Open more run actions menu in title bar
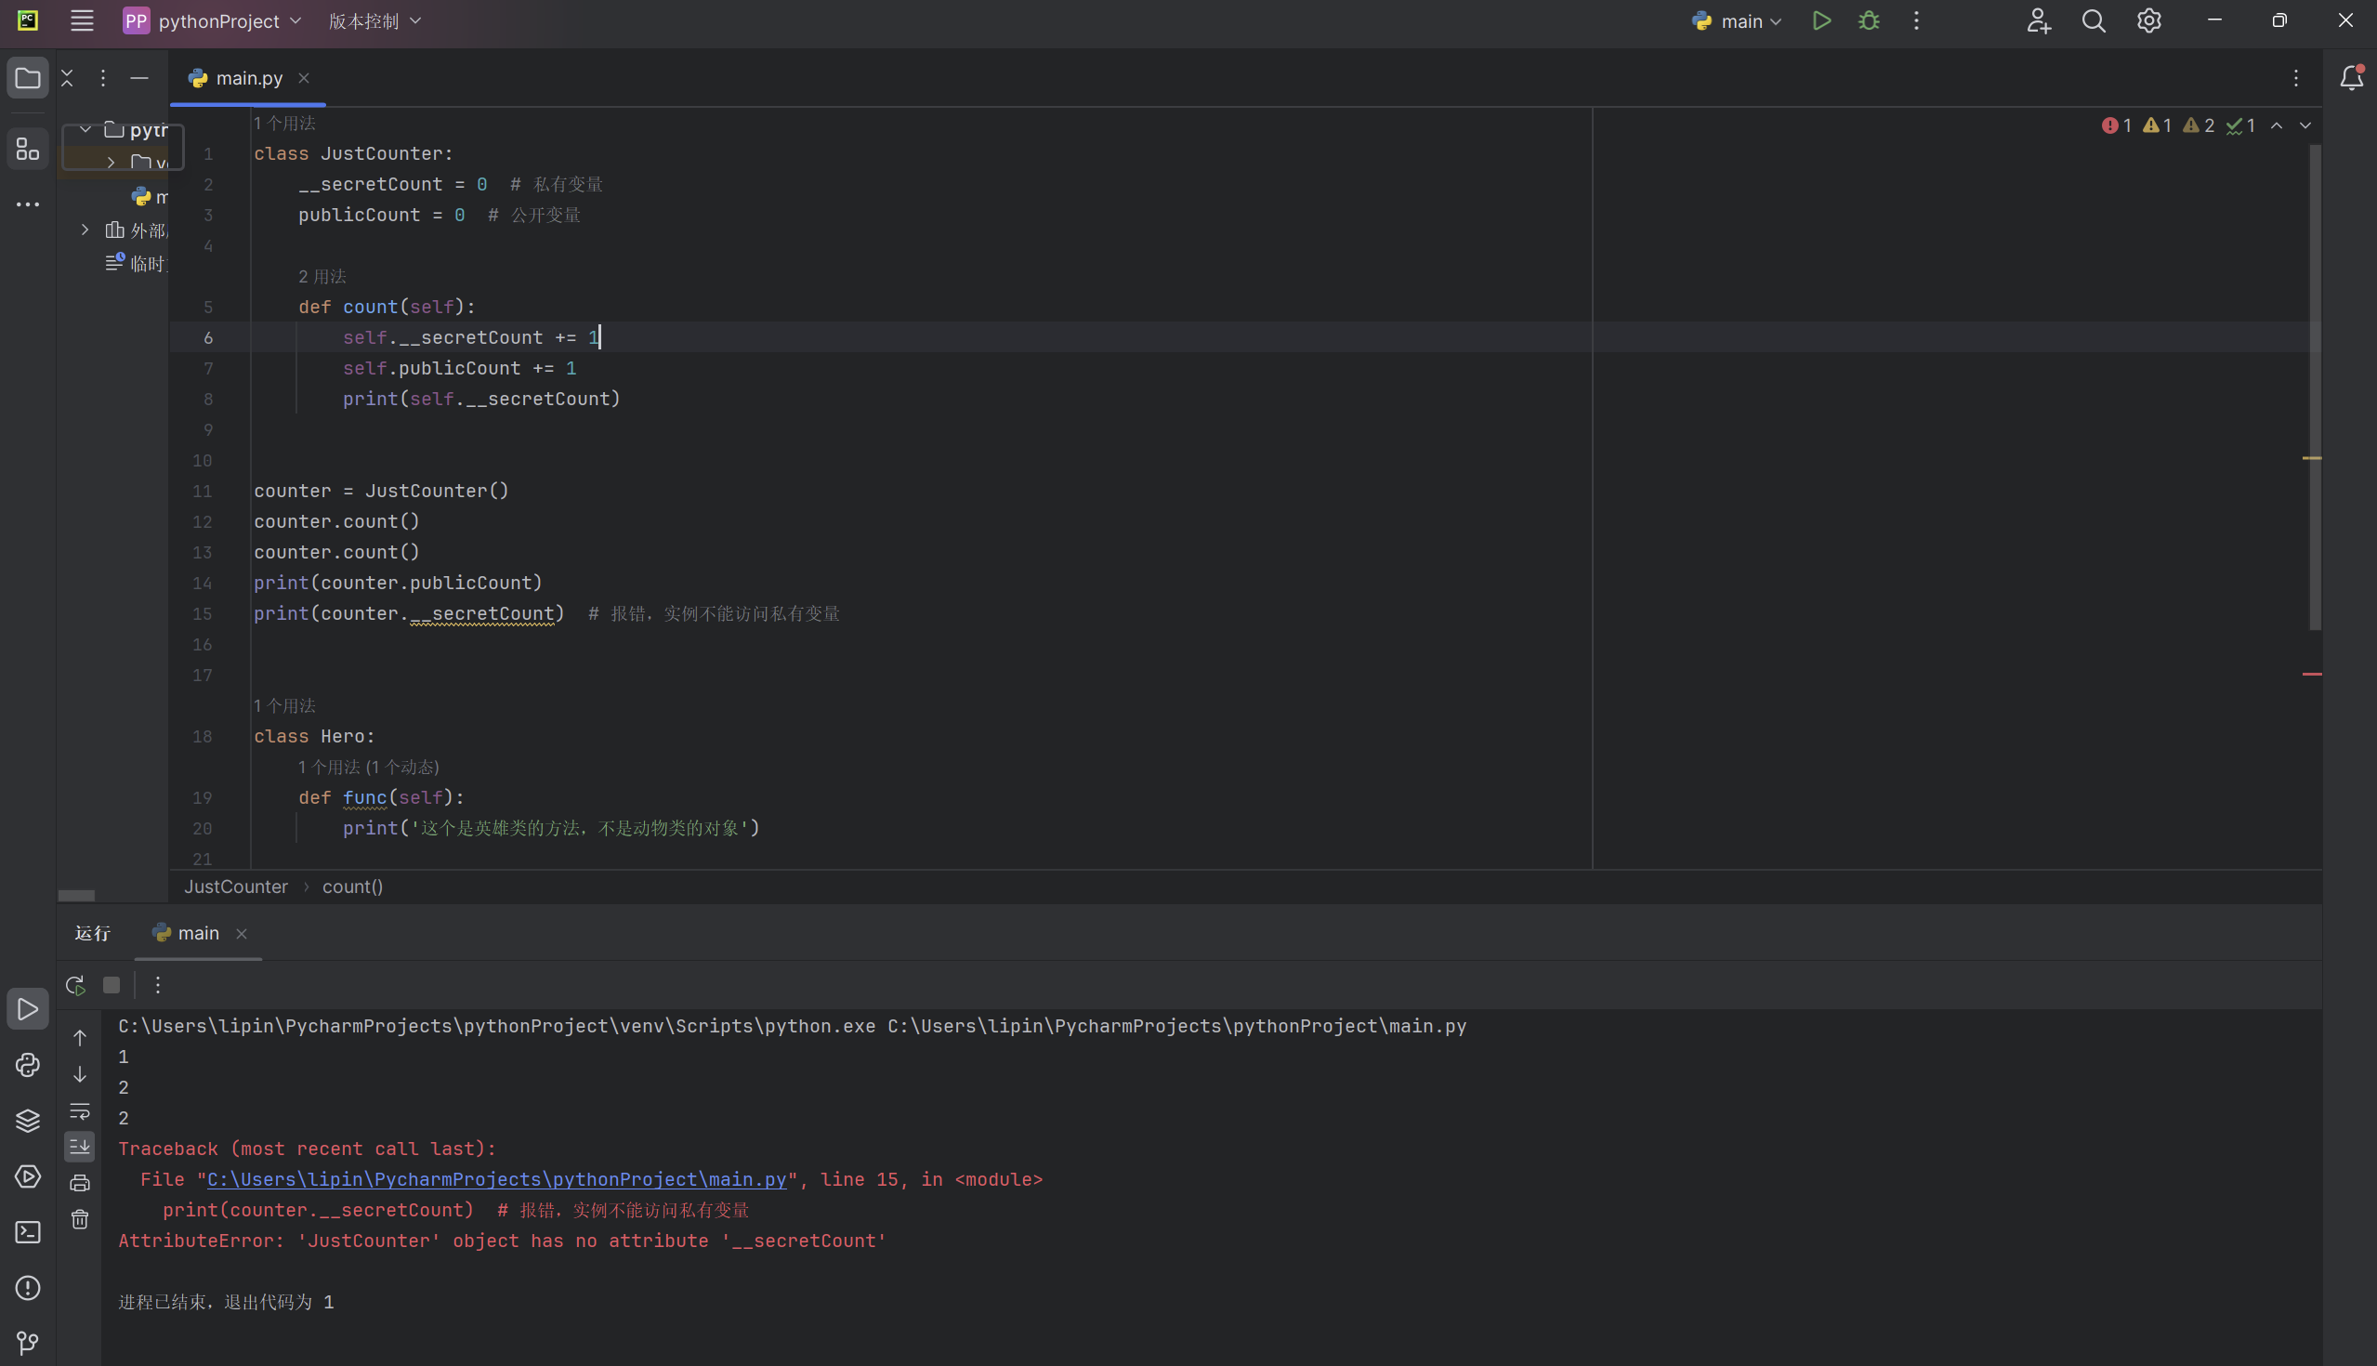Viewport: 2377px width, 1366px height. click(1916, 20)
